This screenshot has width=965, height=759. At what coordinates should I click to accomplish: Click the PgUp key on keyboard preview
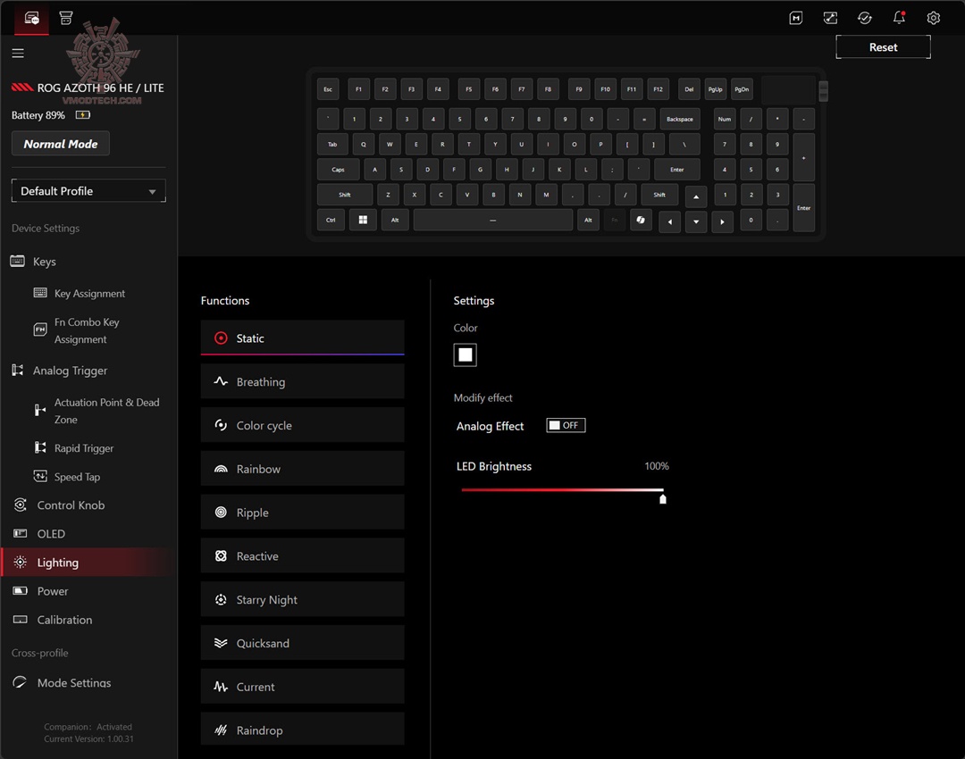pos(715,89)
